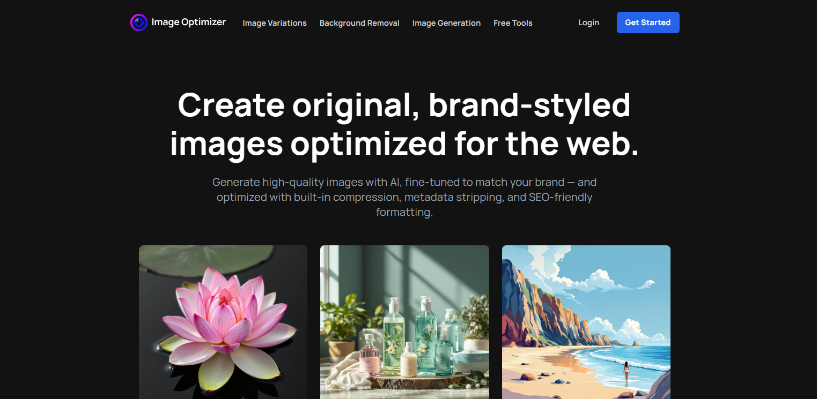818x399 pixels.
Task: Select Free Tools in the navigation
Action: (x=513, y=23)
